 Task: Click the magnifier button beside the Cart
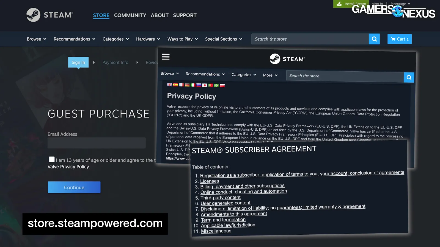[374, 39]
